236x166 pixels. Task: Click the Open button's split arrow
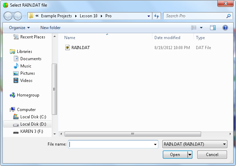pos(190,155)
